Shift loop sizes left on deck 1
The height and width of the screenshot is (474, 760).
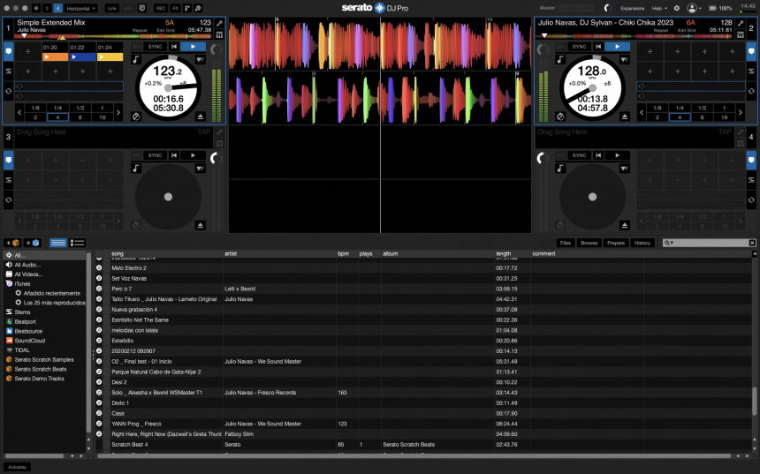pyautogui.click(x=19, y=112)
